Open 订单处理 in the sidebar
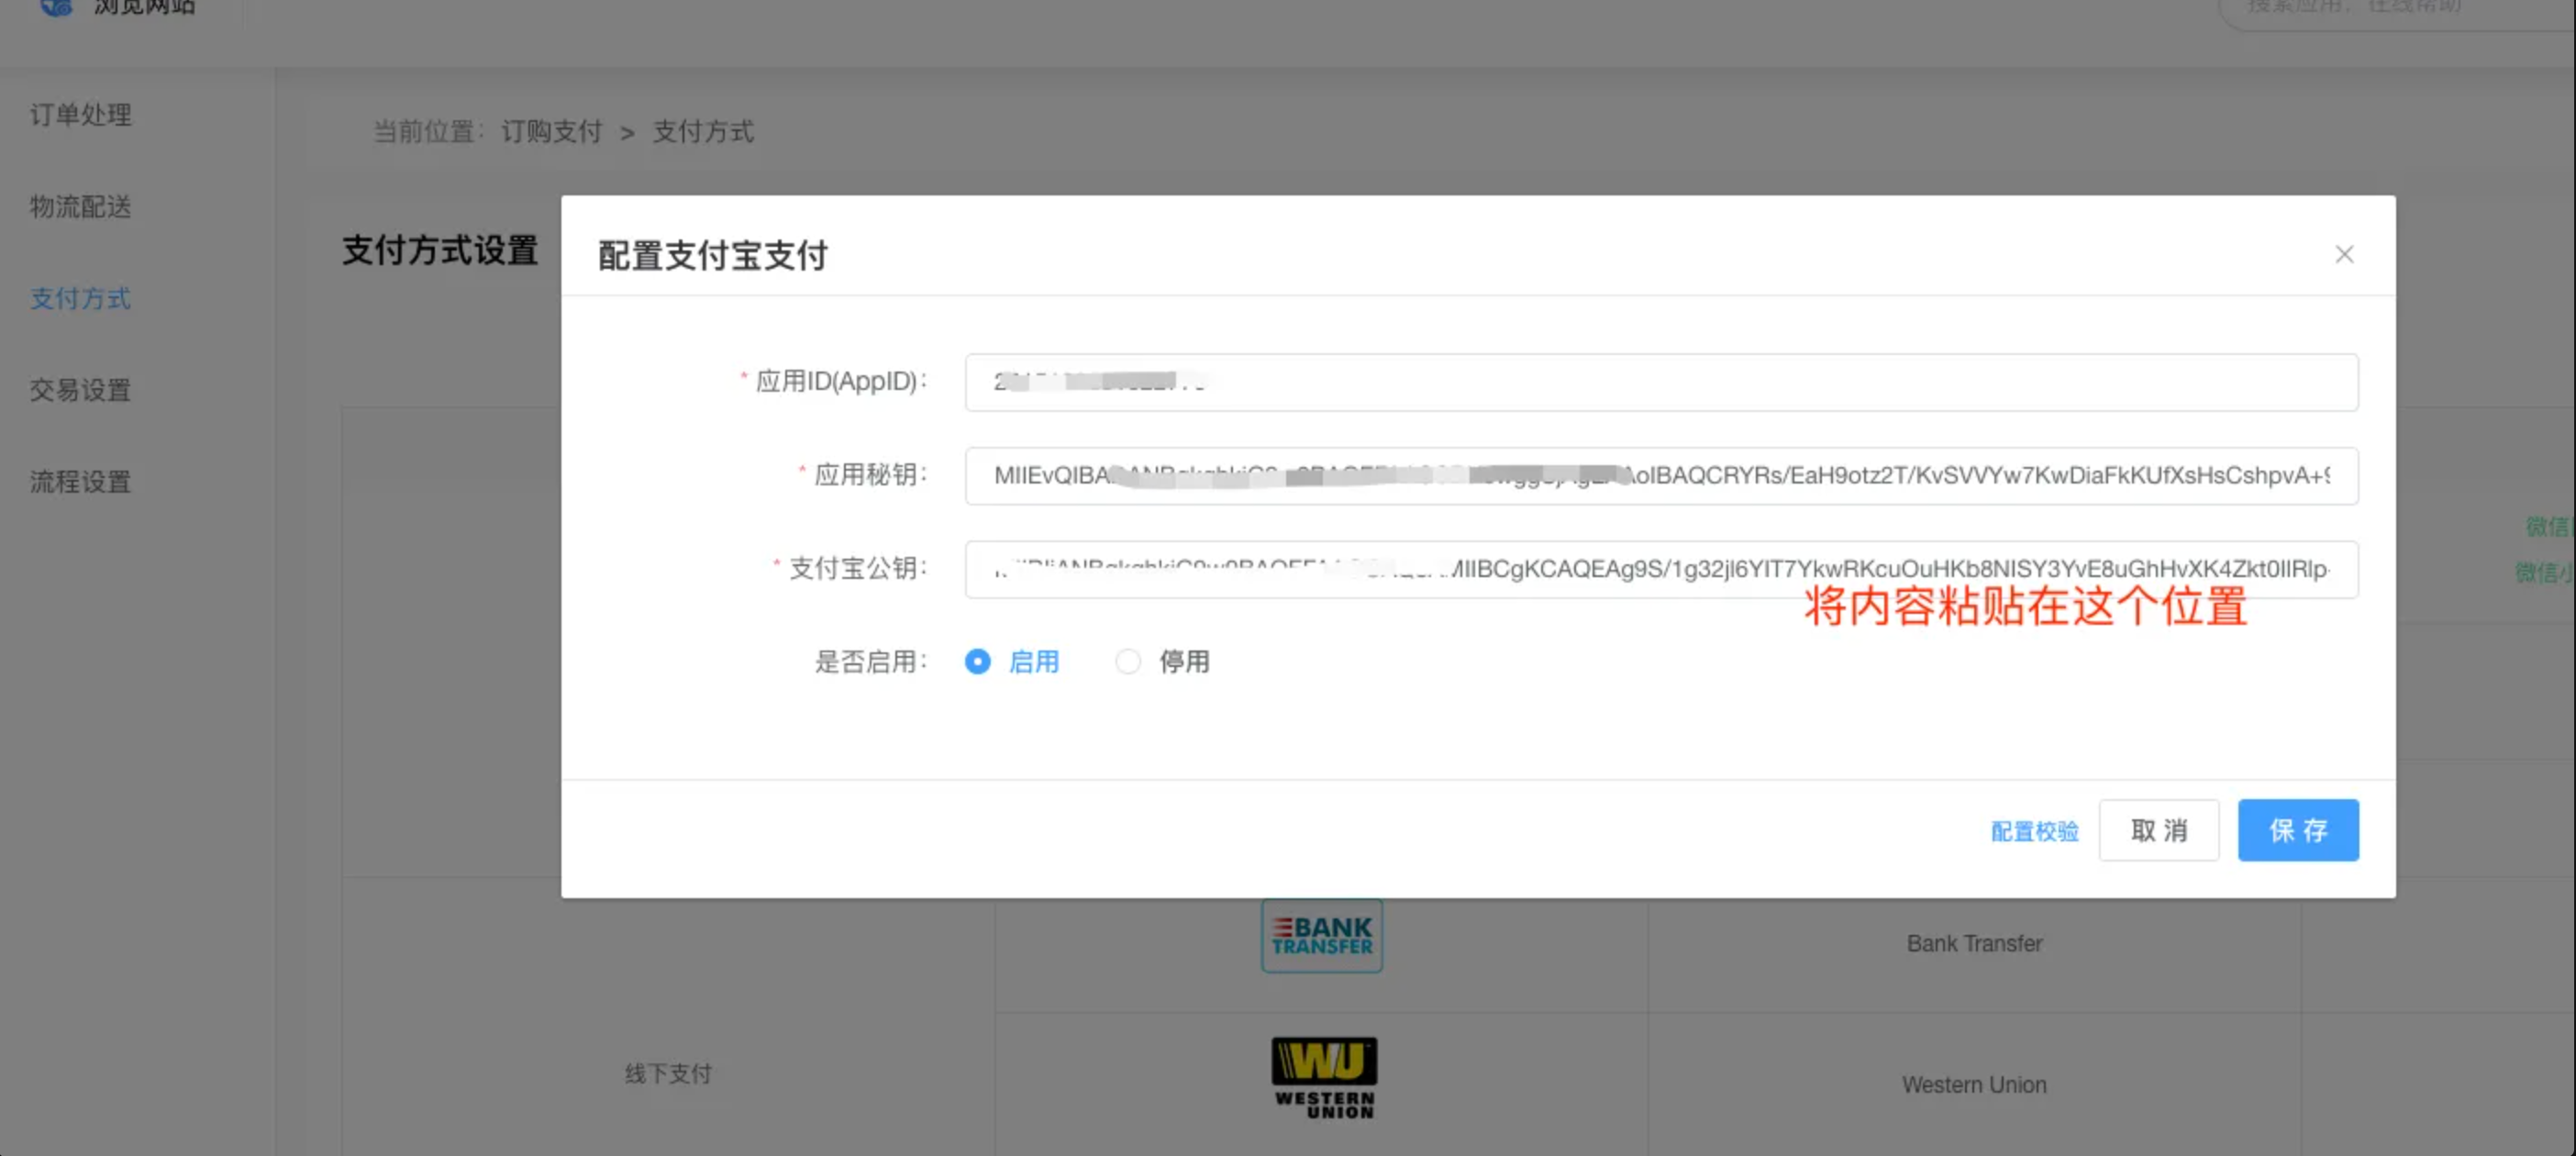Image resolution: width=2576 pixels, height=1156 pixels. click(x=80, y=115)
